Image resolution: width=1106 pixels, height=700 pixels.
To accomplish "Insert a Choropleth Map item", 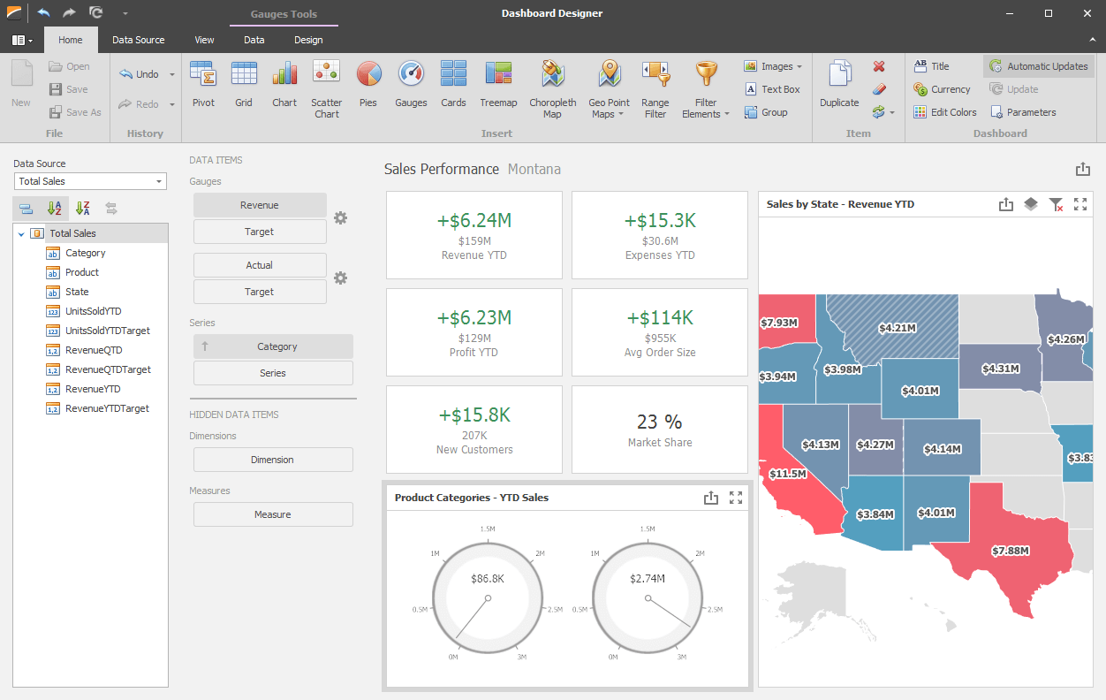I will pos(552,88).
